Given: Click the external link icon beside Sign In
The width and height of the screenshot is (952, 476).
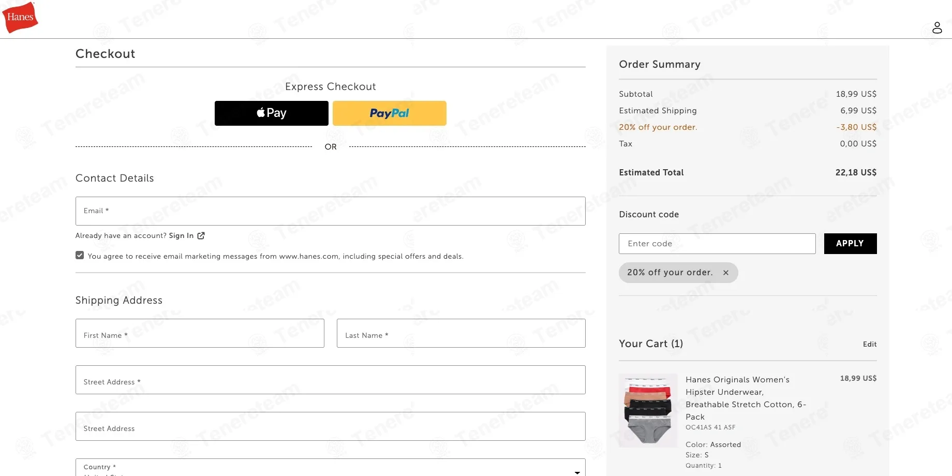Looking at the screenshot, I should (x=201, y=235).
